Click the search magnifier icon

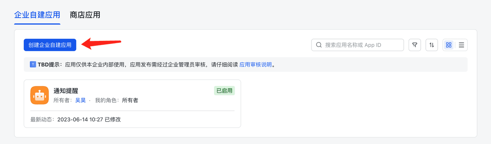pyautogui.click(x=319, y=45)
